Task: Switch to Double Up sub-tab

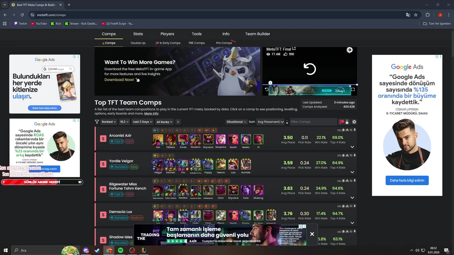Action: tap(138, 43)
